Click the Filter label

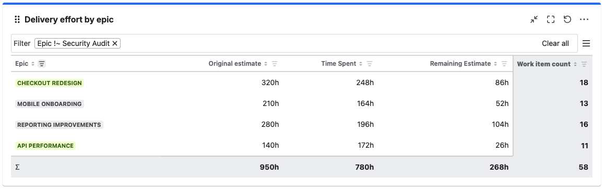tap(22, 43)
